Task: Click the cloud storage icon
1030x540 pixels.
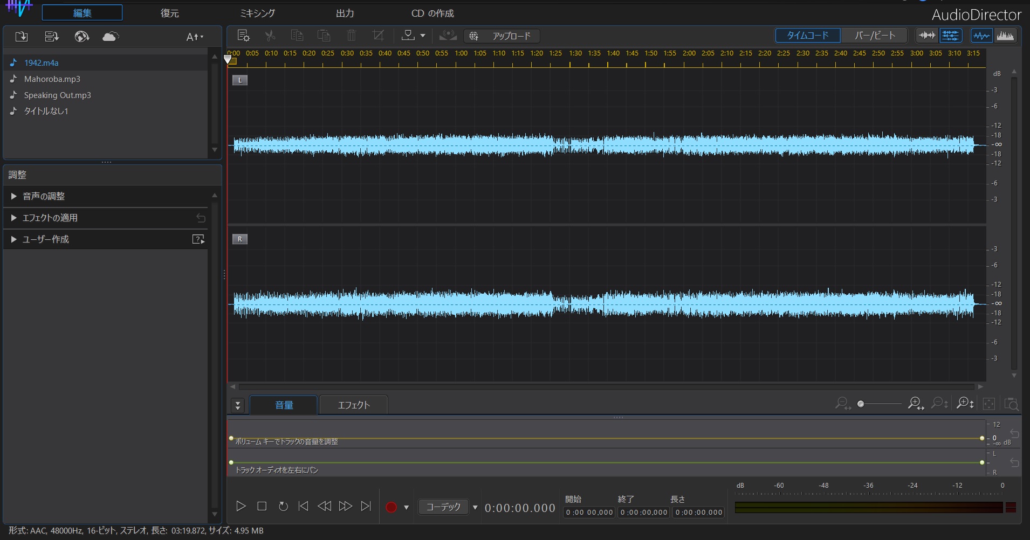Action: point(110,36)
